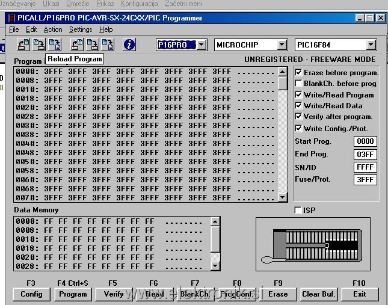
Task: Click the 'Data Memory' heading
Action: 36,210
